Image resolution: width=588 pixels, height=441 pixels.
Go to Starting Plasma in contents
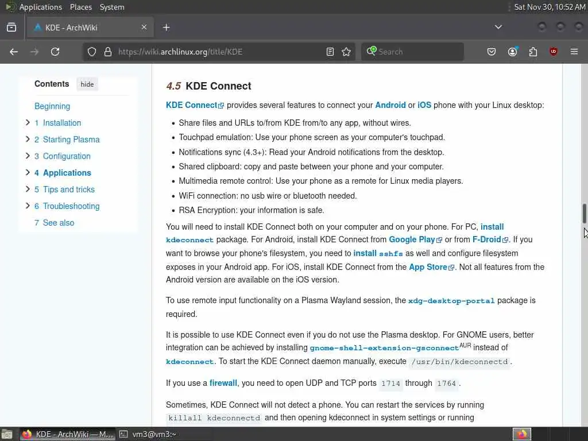pos(67,140)
